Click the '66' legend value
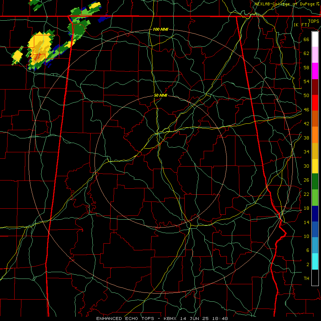Viewport: 321px width, 321px height. (306, 39)
